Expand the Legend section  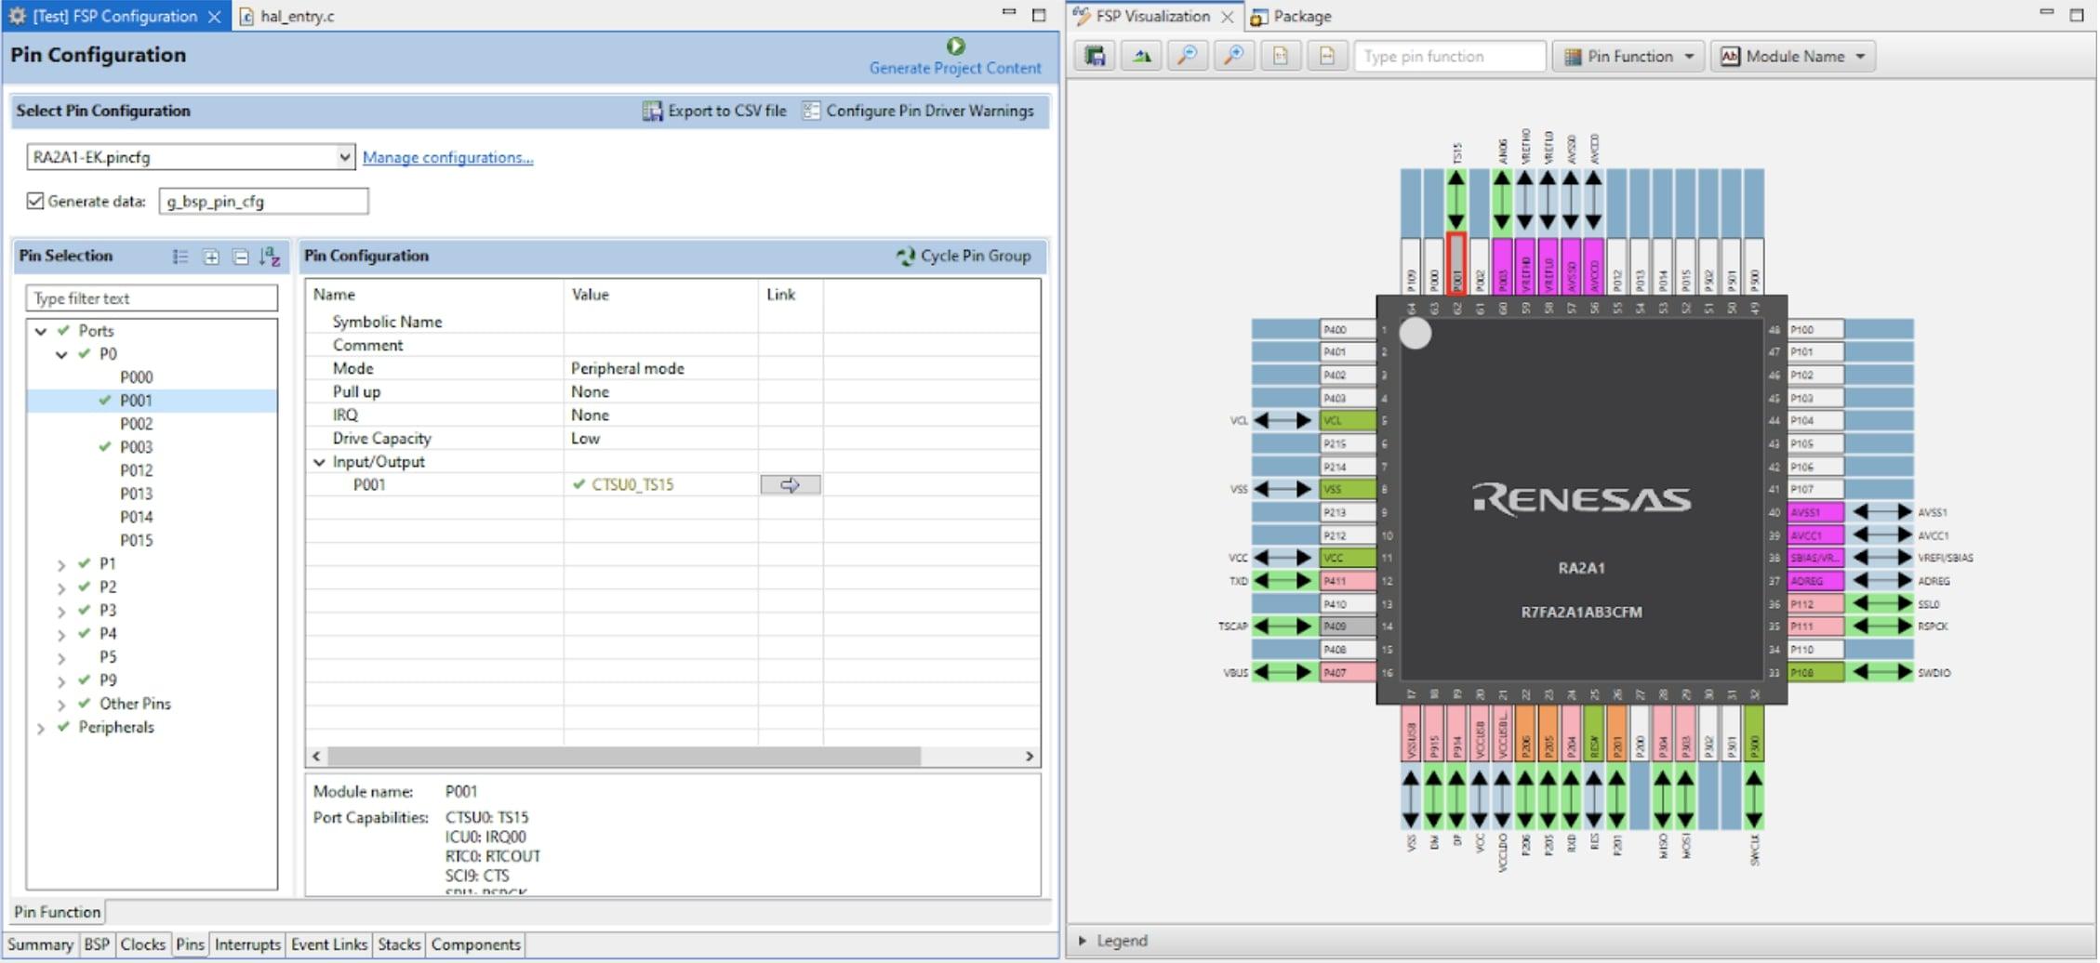tap(1083, 941)
